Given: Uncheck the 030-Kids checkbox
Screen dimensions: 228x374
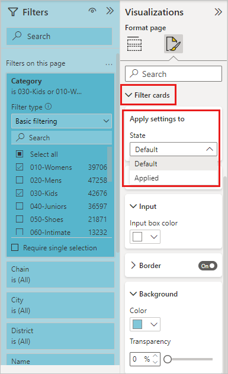Looking at the screenshot, I should tap(20, 193).
